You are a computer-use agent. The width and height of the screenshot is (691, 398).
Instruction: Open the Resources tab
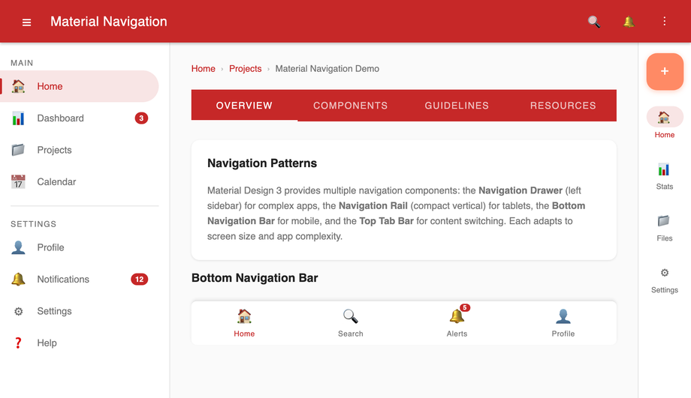click(x=563, y=106)
